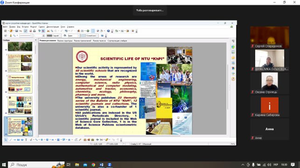This screenshot has width=300, height=168.
Task: Switch to Сортировщик слайдов view tab
Action: point(117,40)
